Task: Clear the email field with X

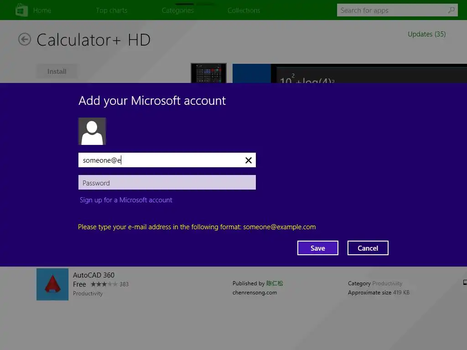Action: tap(249, 160)
